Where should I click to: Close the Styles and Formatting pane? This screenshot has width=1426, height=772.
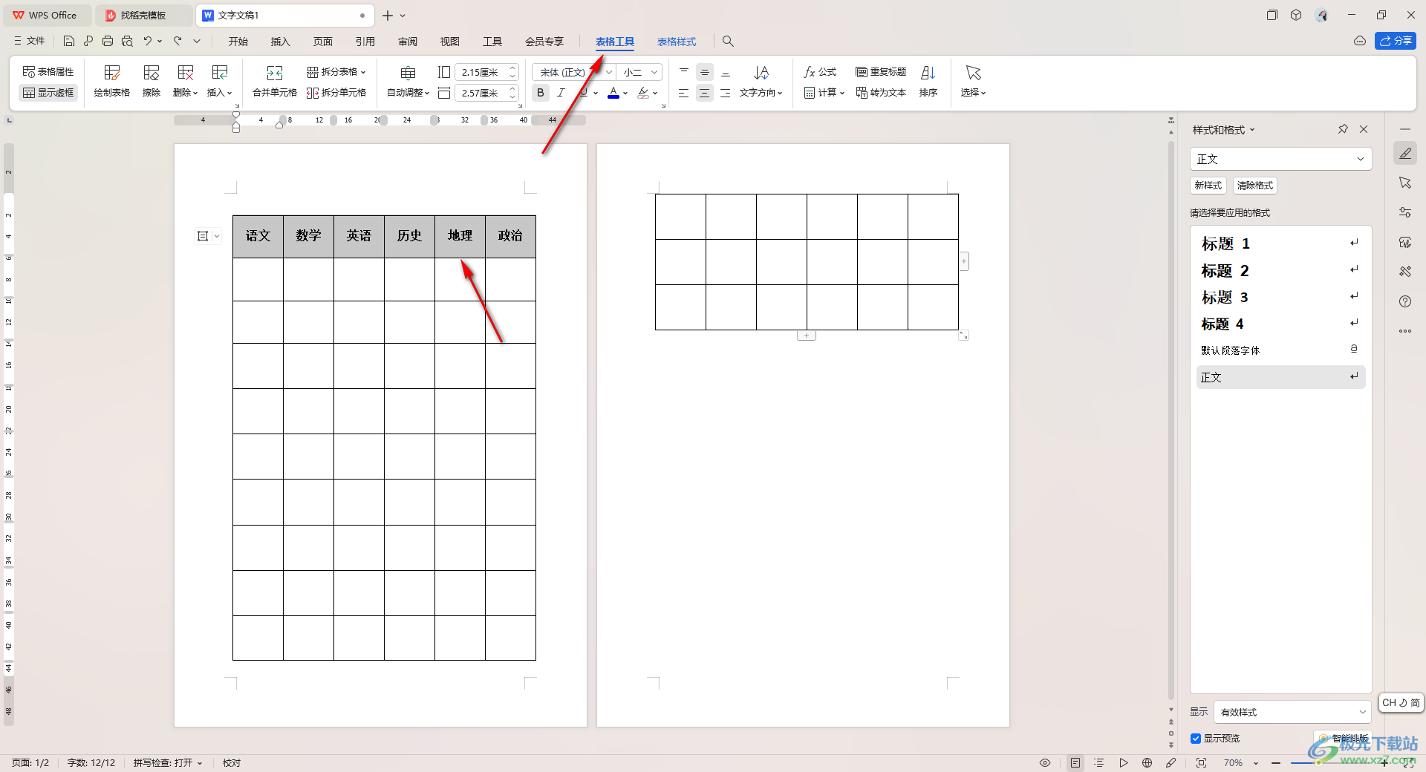coord(1364,129)
